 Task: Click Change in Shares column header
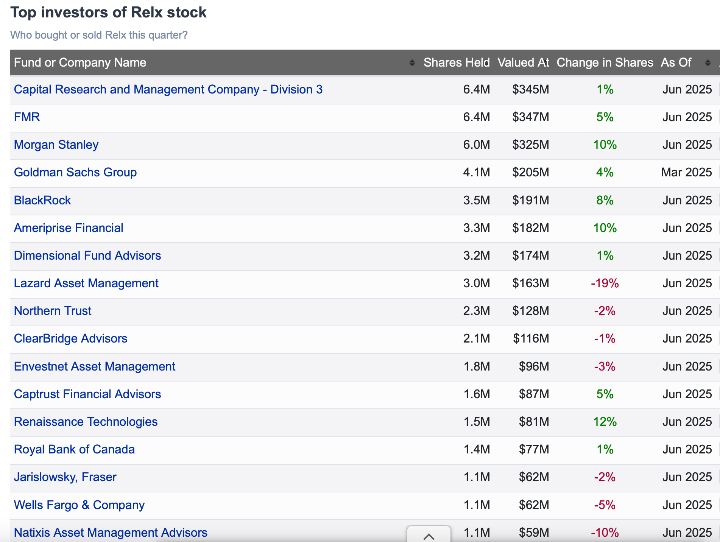tap(605, 62)
